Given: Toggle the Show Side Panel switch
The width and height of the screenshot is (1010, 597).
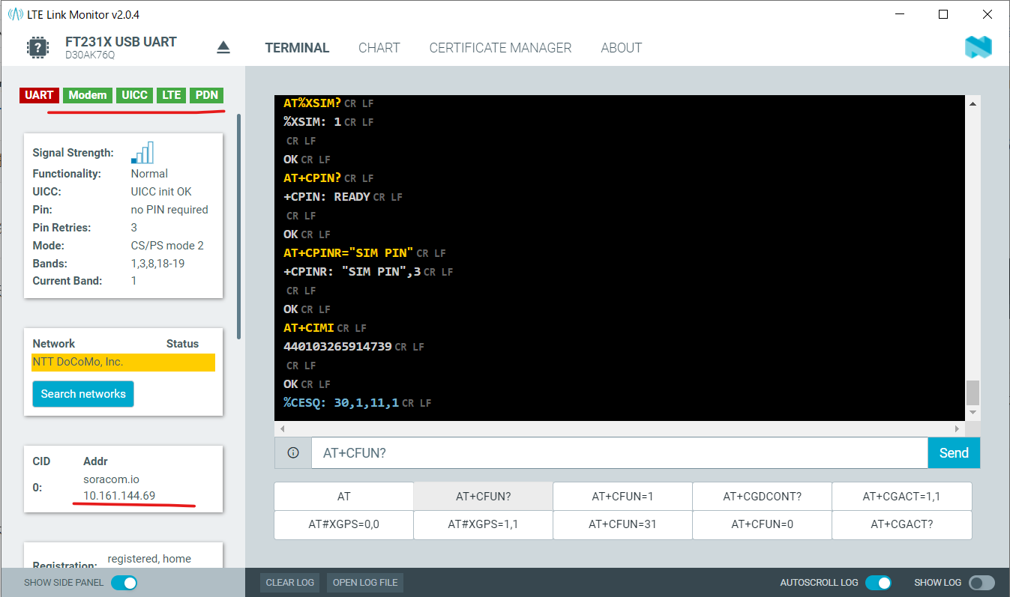Looking at the screenshot, I should (x=124, y=583).
